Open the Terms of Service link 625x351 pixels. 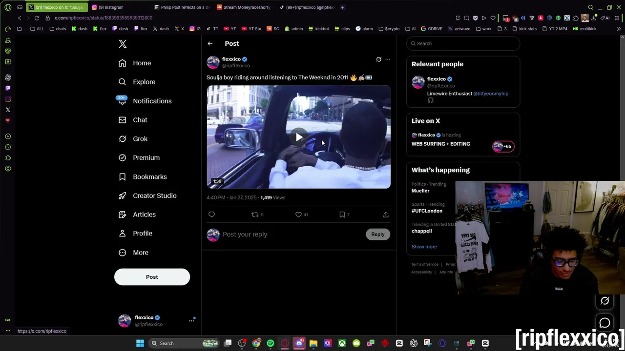425,264
